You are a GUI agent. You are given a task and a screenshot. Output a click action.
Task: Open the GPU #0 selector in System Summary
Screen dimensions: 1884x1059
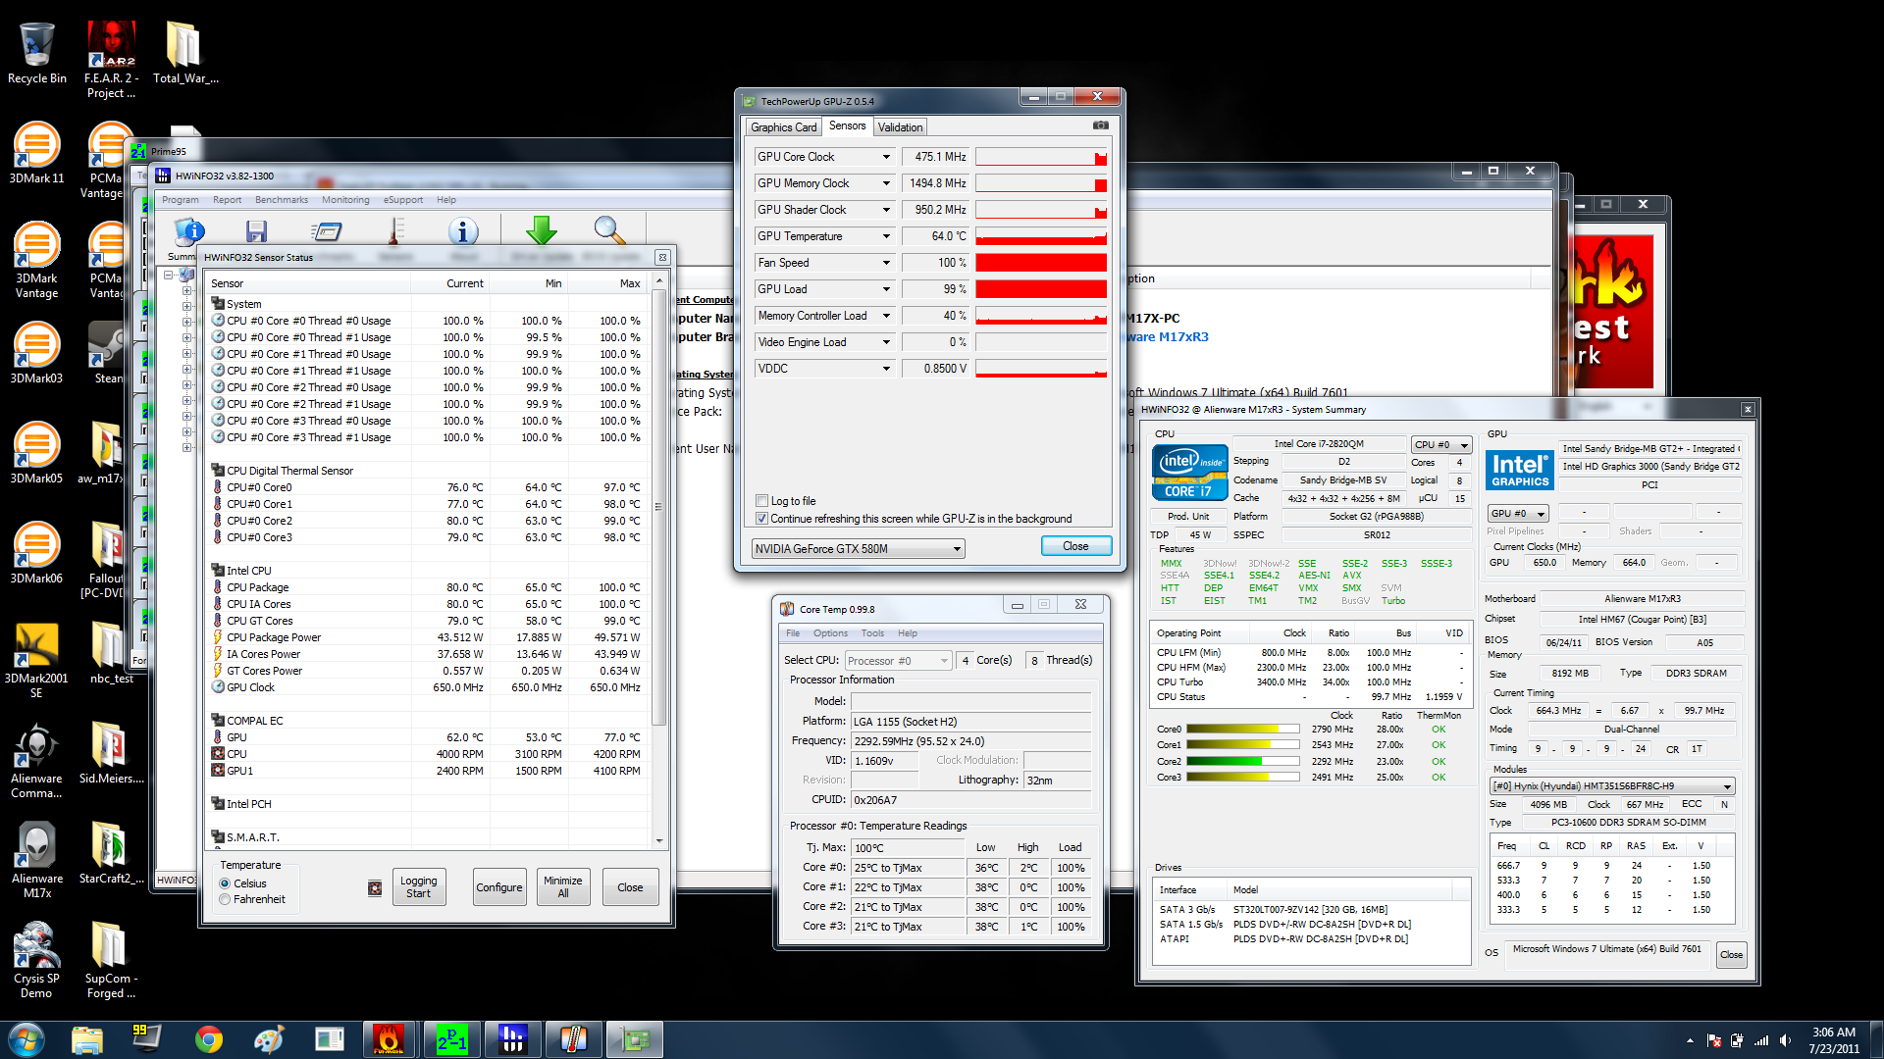pyautogui.click(x=1518, y=514)
